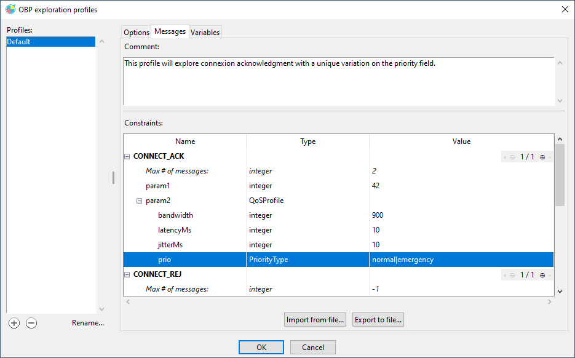This screenshot has height=358, width=575.
Task: Click Comment box scrollbar up arrow
Action: coord(560,63)
